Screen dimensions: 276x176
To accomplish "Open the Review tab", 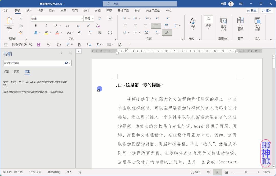I will pos(97,11).
